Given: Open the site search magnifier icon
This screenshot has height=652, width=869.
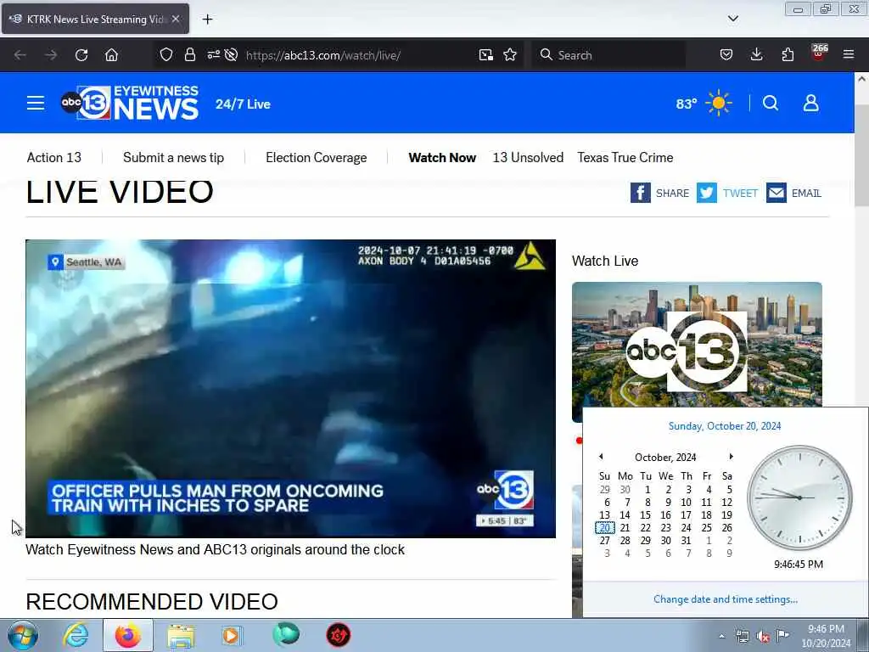Looking at the screenshot, I should [x=771, y=103].
